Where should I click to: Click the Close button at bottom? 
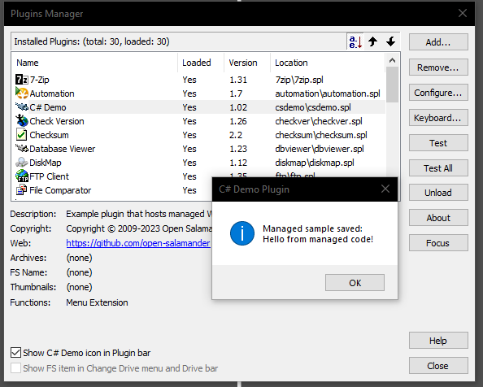438,366
